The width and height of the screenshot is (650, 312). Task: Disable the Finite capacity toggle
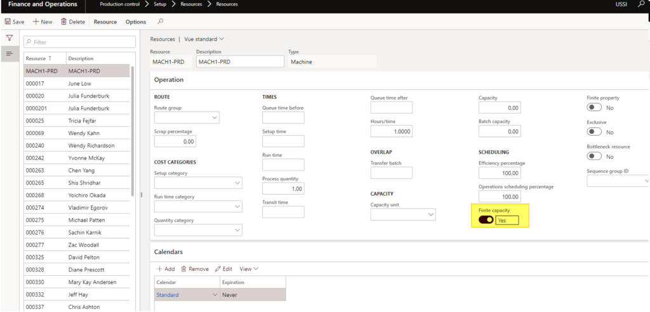[x=486, y=220]
